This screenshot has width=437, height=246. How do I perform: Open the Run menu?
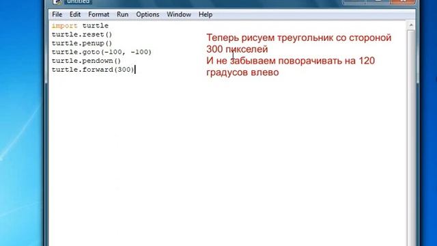tap(123, 14)
